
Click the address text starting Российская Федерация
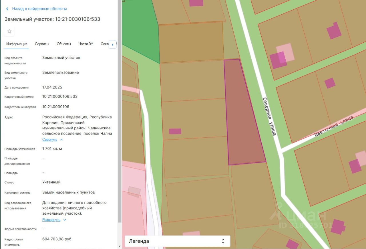click(x=77, y=125)
